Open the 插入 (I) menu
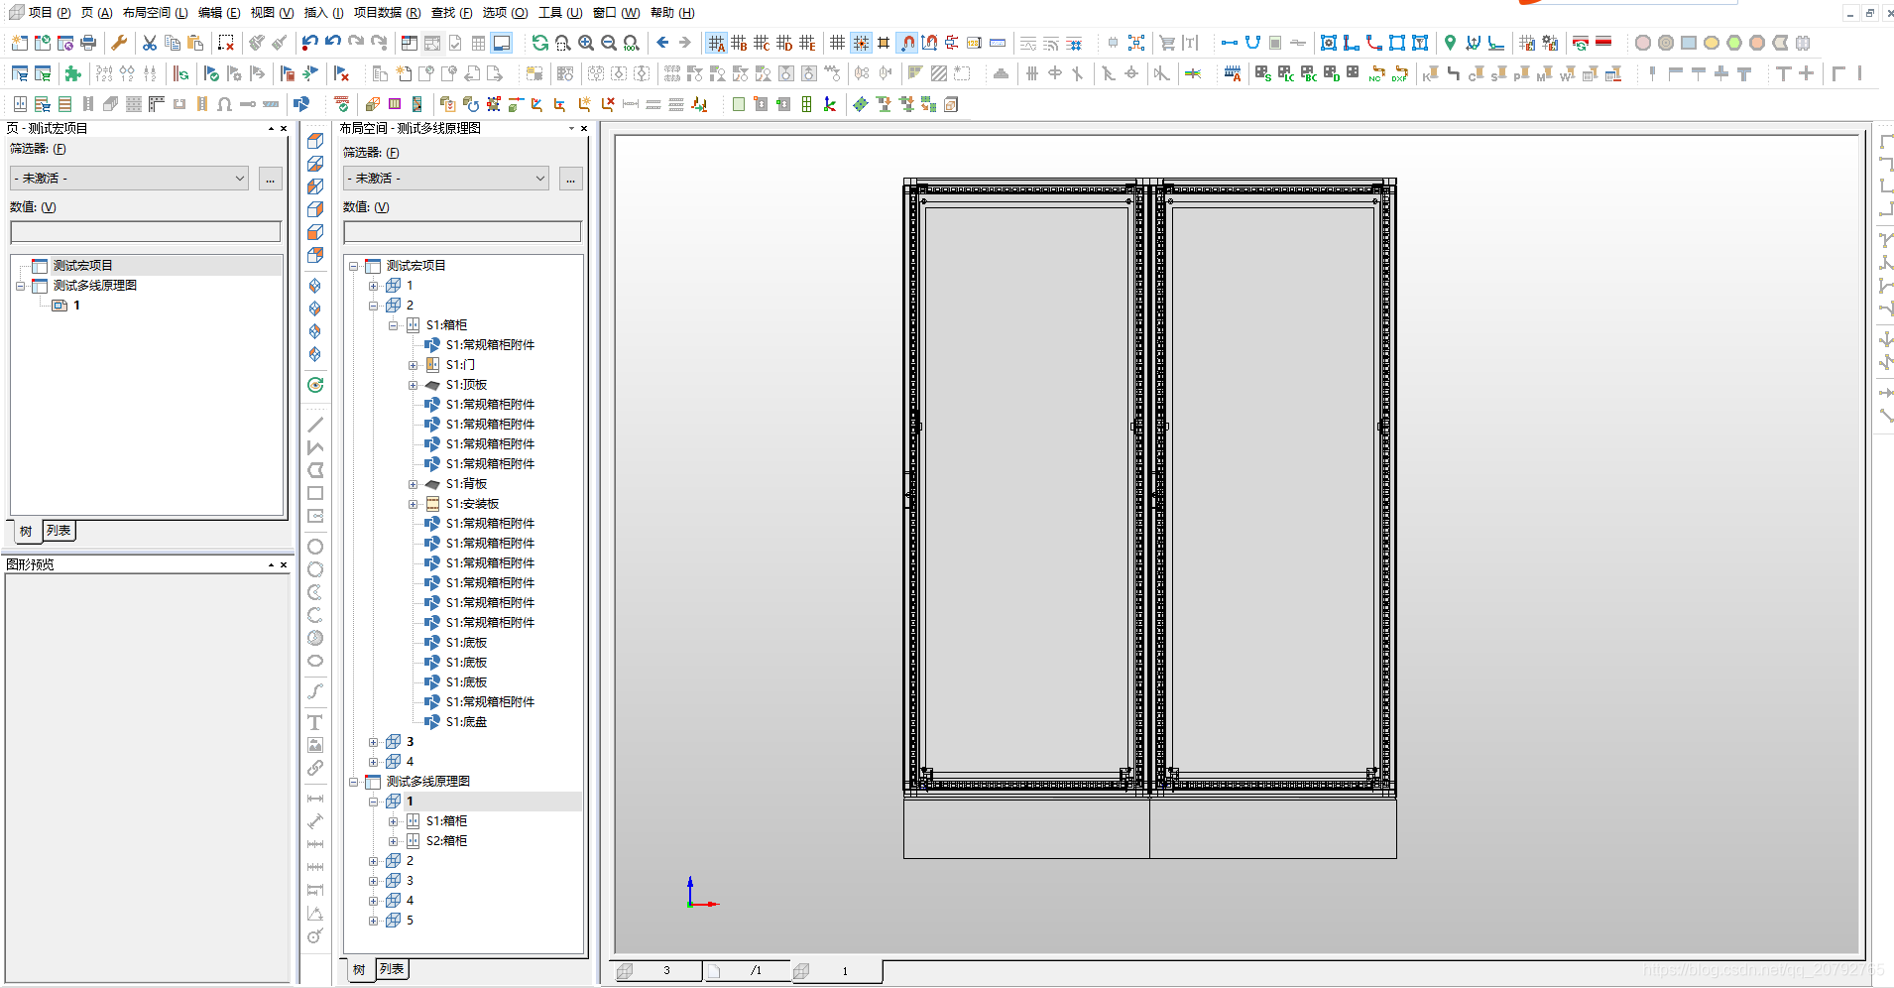 pos(323,13)
